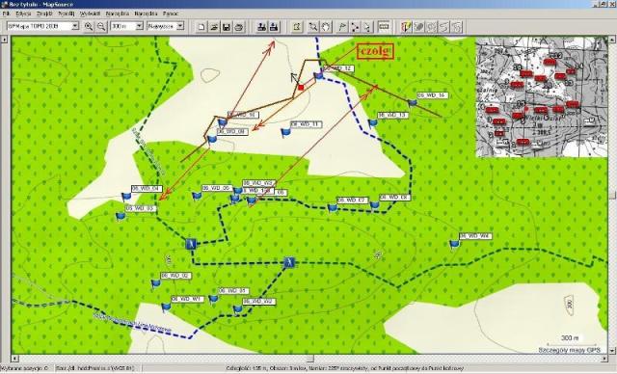
Task: Open the Plik menu
Action: click(x=6, y=13)
